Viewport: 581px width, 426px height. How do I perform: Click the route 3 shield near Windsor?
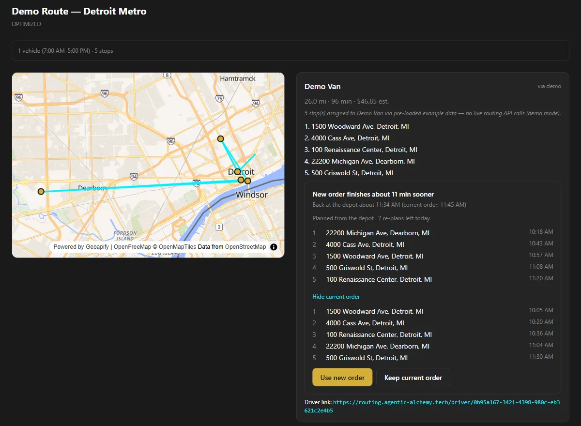219,227
